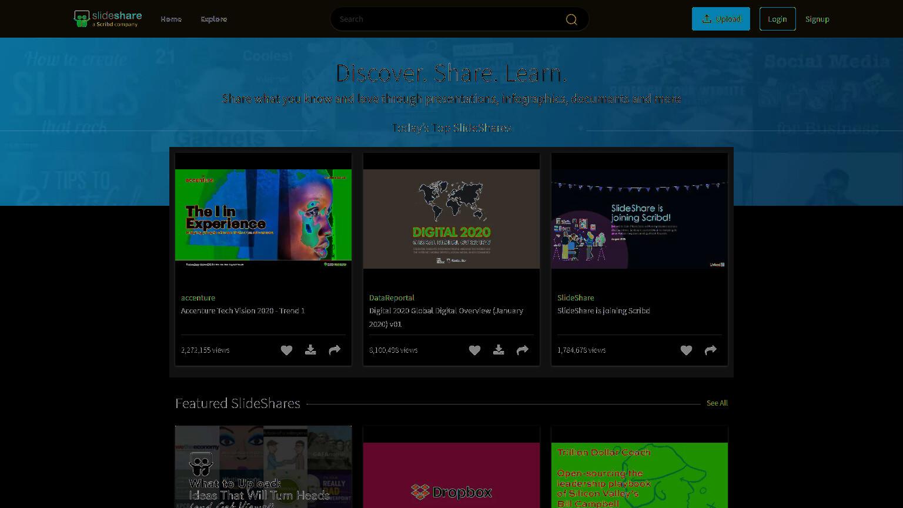Open The I in Experience thumbnail
The width and height of the screenshot is (903, 508).
[263, 219]
